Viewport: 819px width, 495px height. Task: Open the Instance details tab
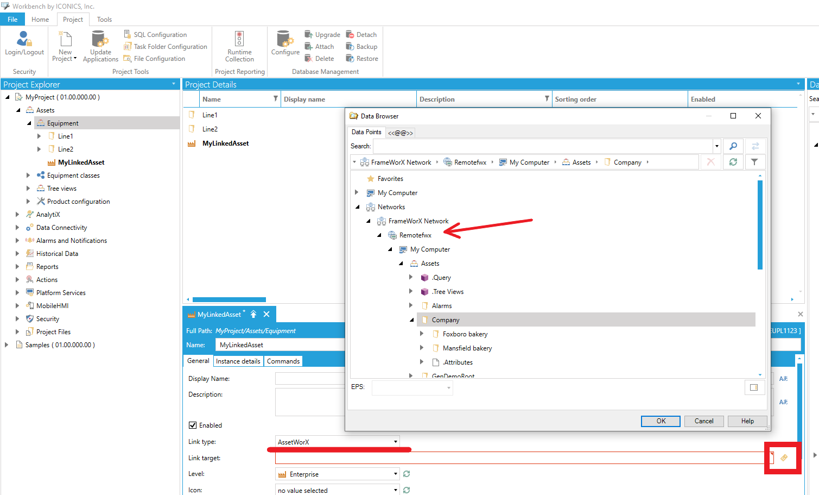pyautogui.click(x=238, y=361)
